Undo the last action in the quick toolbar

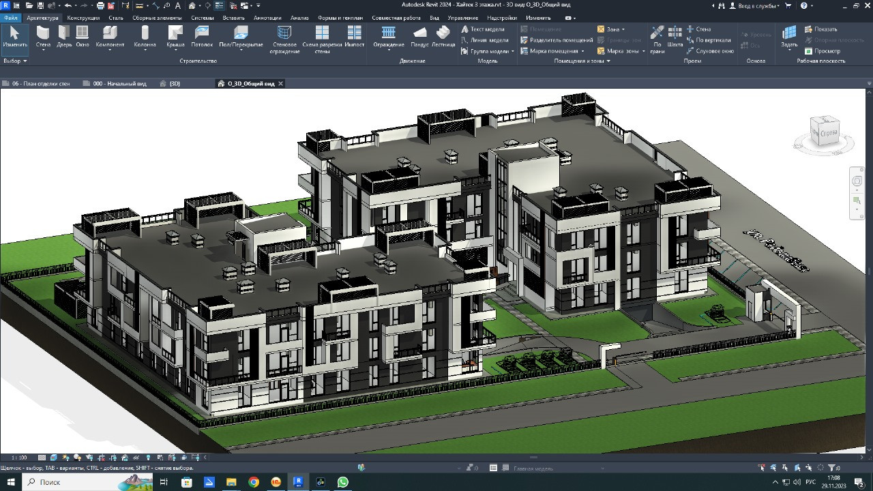(68, 5)
